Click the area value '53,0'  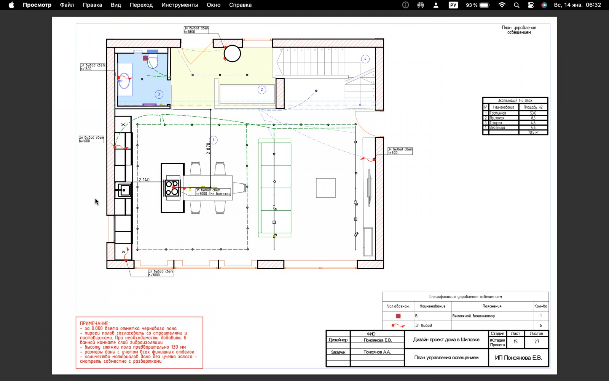tap(533, 113)
